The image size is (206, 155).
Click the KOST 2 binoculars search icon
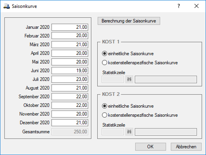[129, 132]
